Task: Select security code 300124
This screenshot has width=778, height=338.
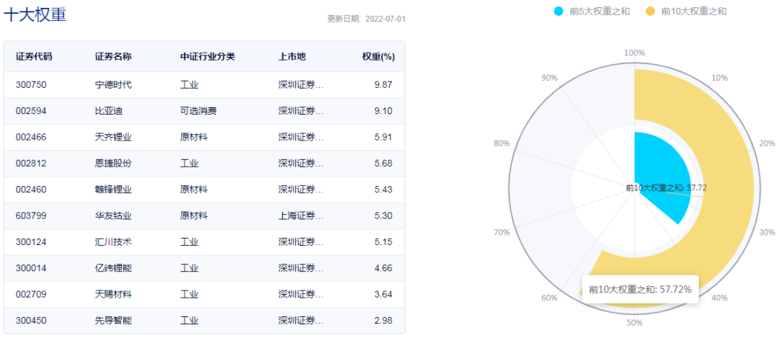Action: (31, 242)
